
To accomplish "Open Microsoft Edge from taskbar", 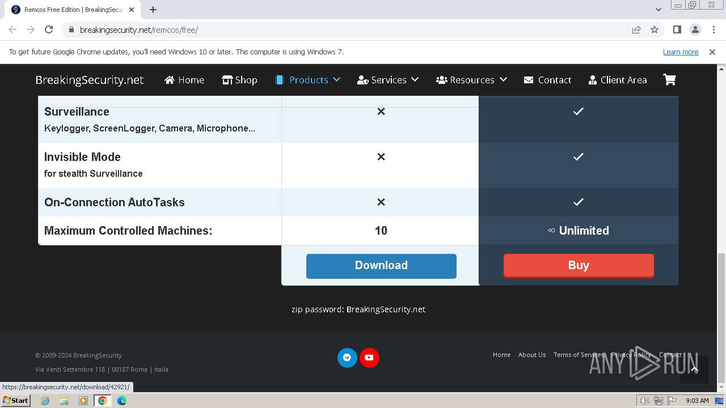I will [x=122, y=401].
